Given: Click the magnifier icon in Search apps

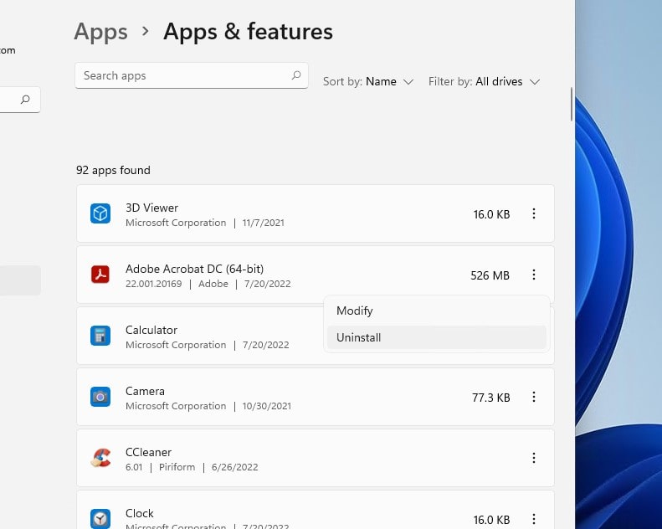Looking at the screenshot, I should click(x=295, y=75).
